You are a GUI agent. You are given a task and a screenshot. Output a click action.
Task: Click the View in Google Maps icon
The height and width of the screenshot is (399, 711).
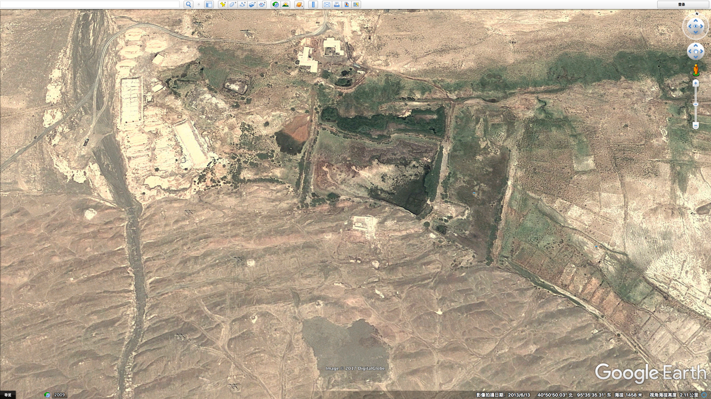(356, 5)
